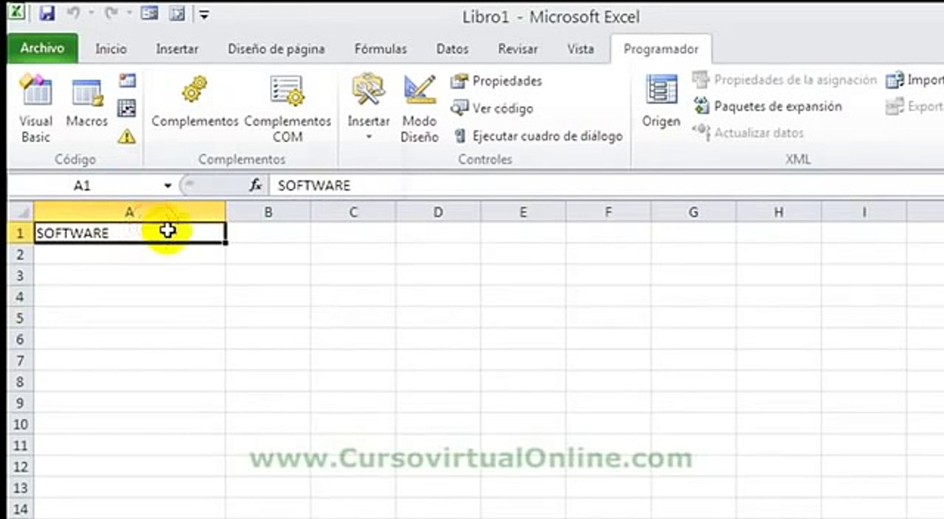This screenshot has width=944, height=519.
Task: Select column C header
Action: click(353, 212)
